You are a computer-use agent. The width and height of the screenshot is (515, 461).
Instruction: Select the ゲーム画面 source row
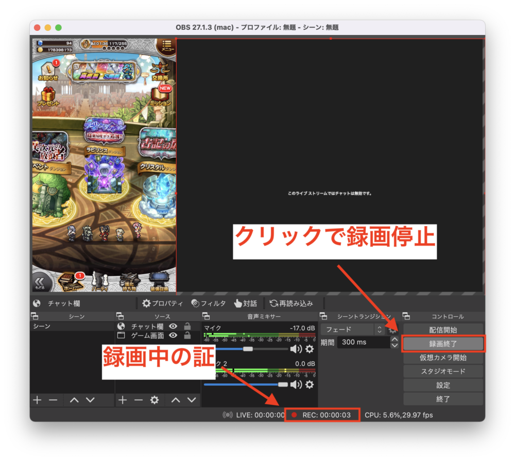(158, 335)
